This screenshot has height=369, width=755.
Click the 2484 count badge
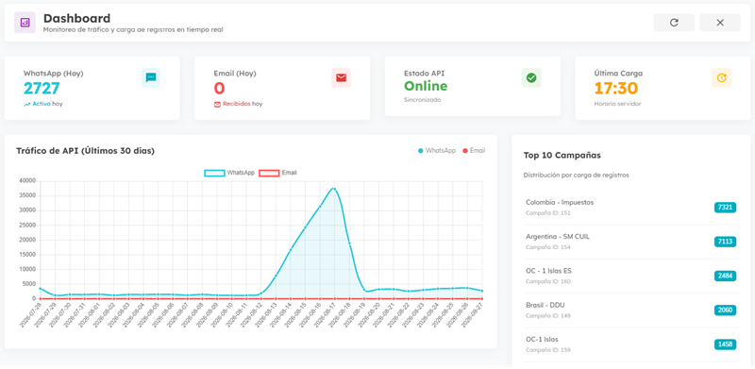[725, 276]
